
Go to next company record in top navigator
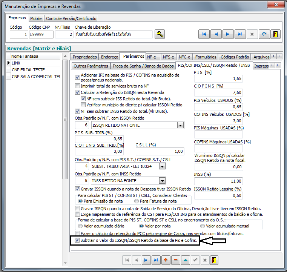(x=228, y=34)
